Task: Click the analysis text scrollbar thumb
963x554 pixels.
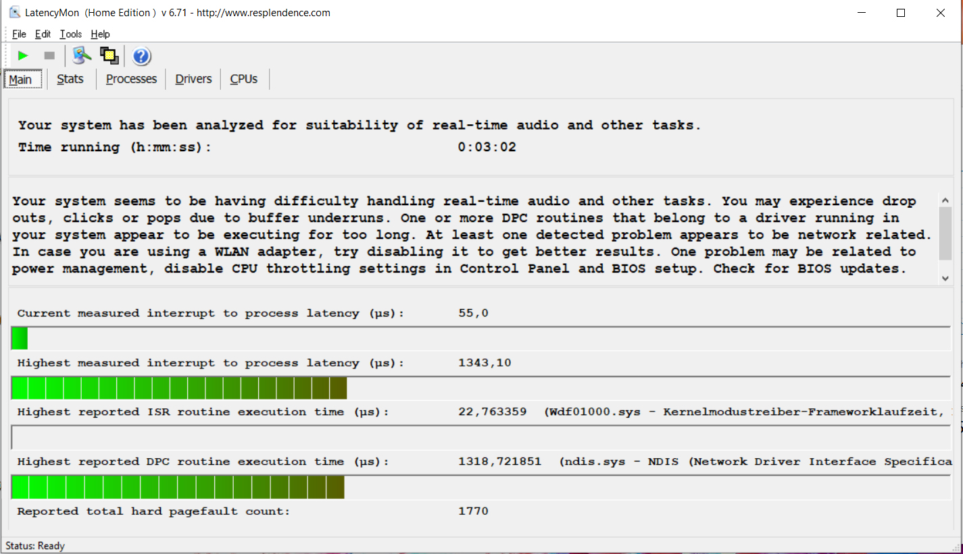Action: coord(945,232)
